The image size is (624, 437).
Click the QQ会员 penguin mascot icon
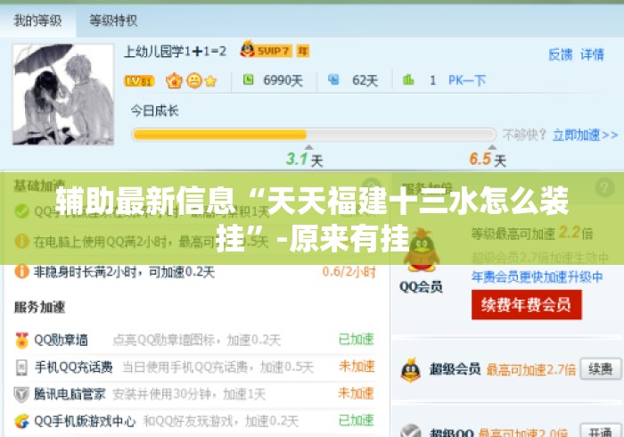(422, 251)
